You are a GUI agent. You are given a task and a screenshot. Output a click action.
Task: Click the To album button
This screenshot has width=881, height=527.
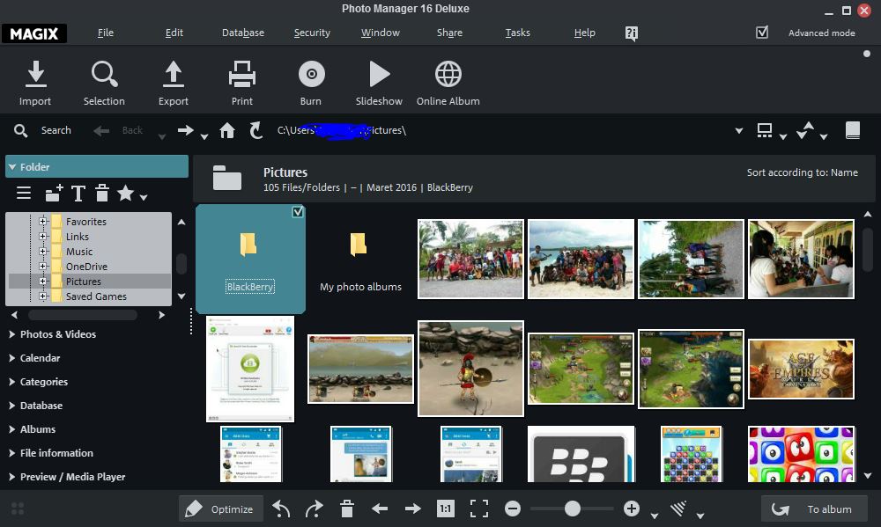pos(814,509)
